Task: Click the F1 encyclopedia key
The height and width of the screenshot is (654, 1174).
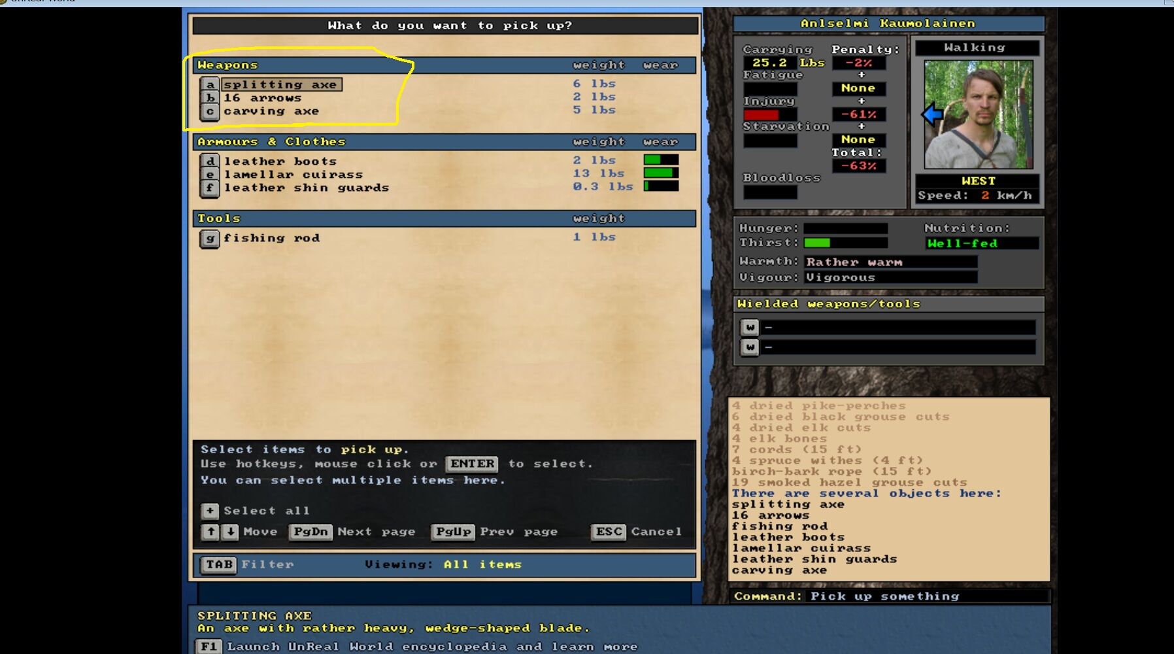Action: 209,646
